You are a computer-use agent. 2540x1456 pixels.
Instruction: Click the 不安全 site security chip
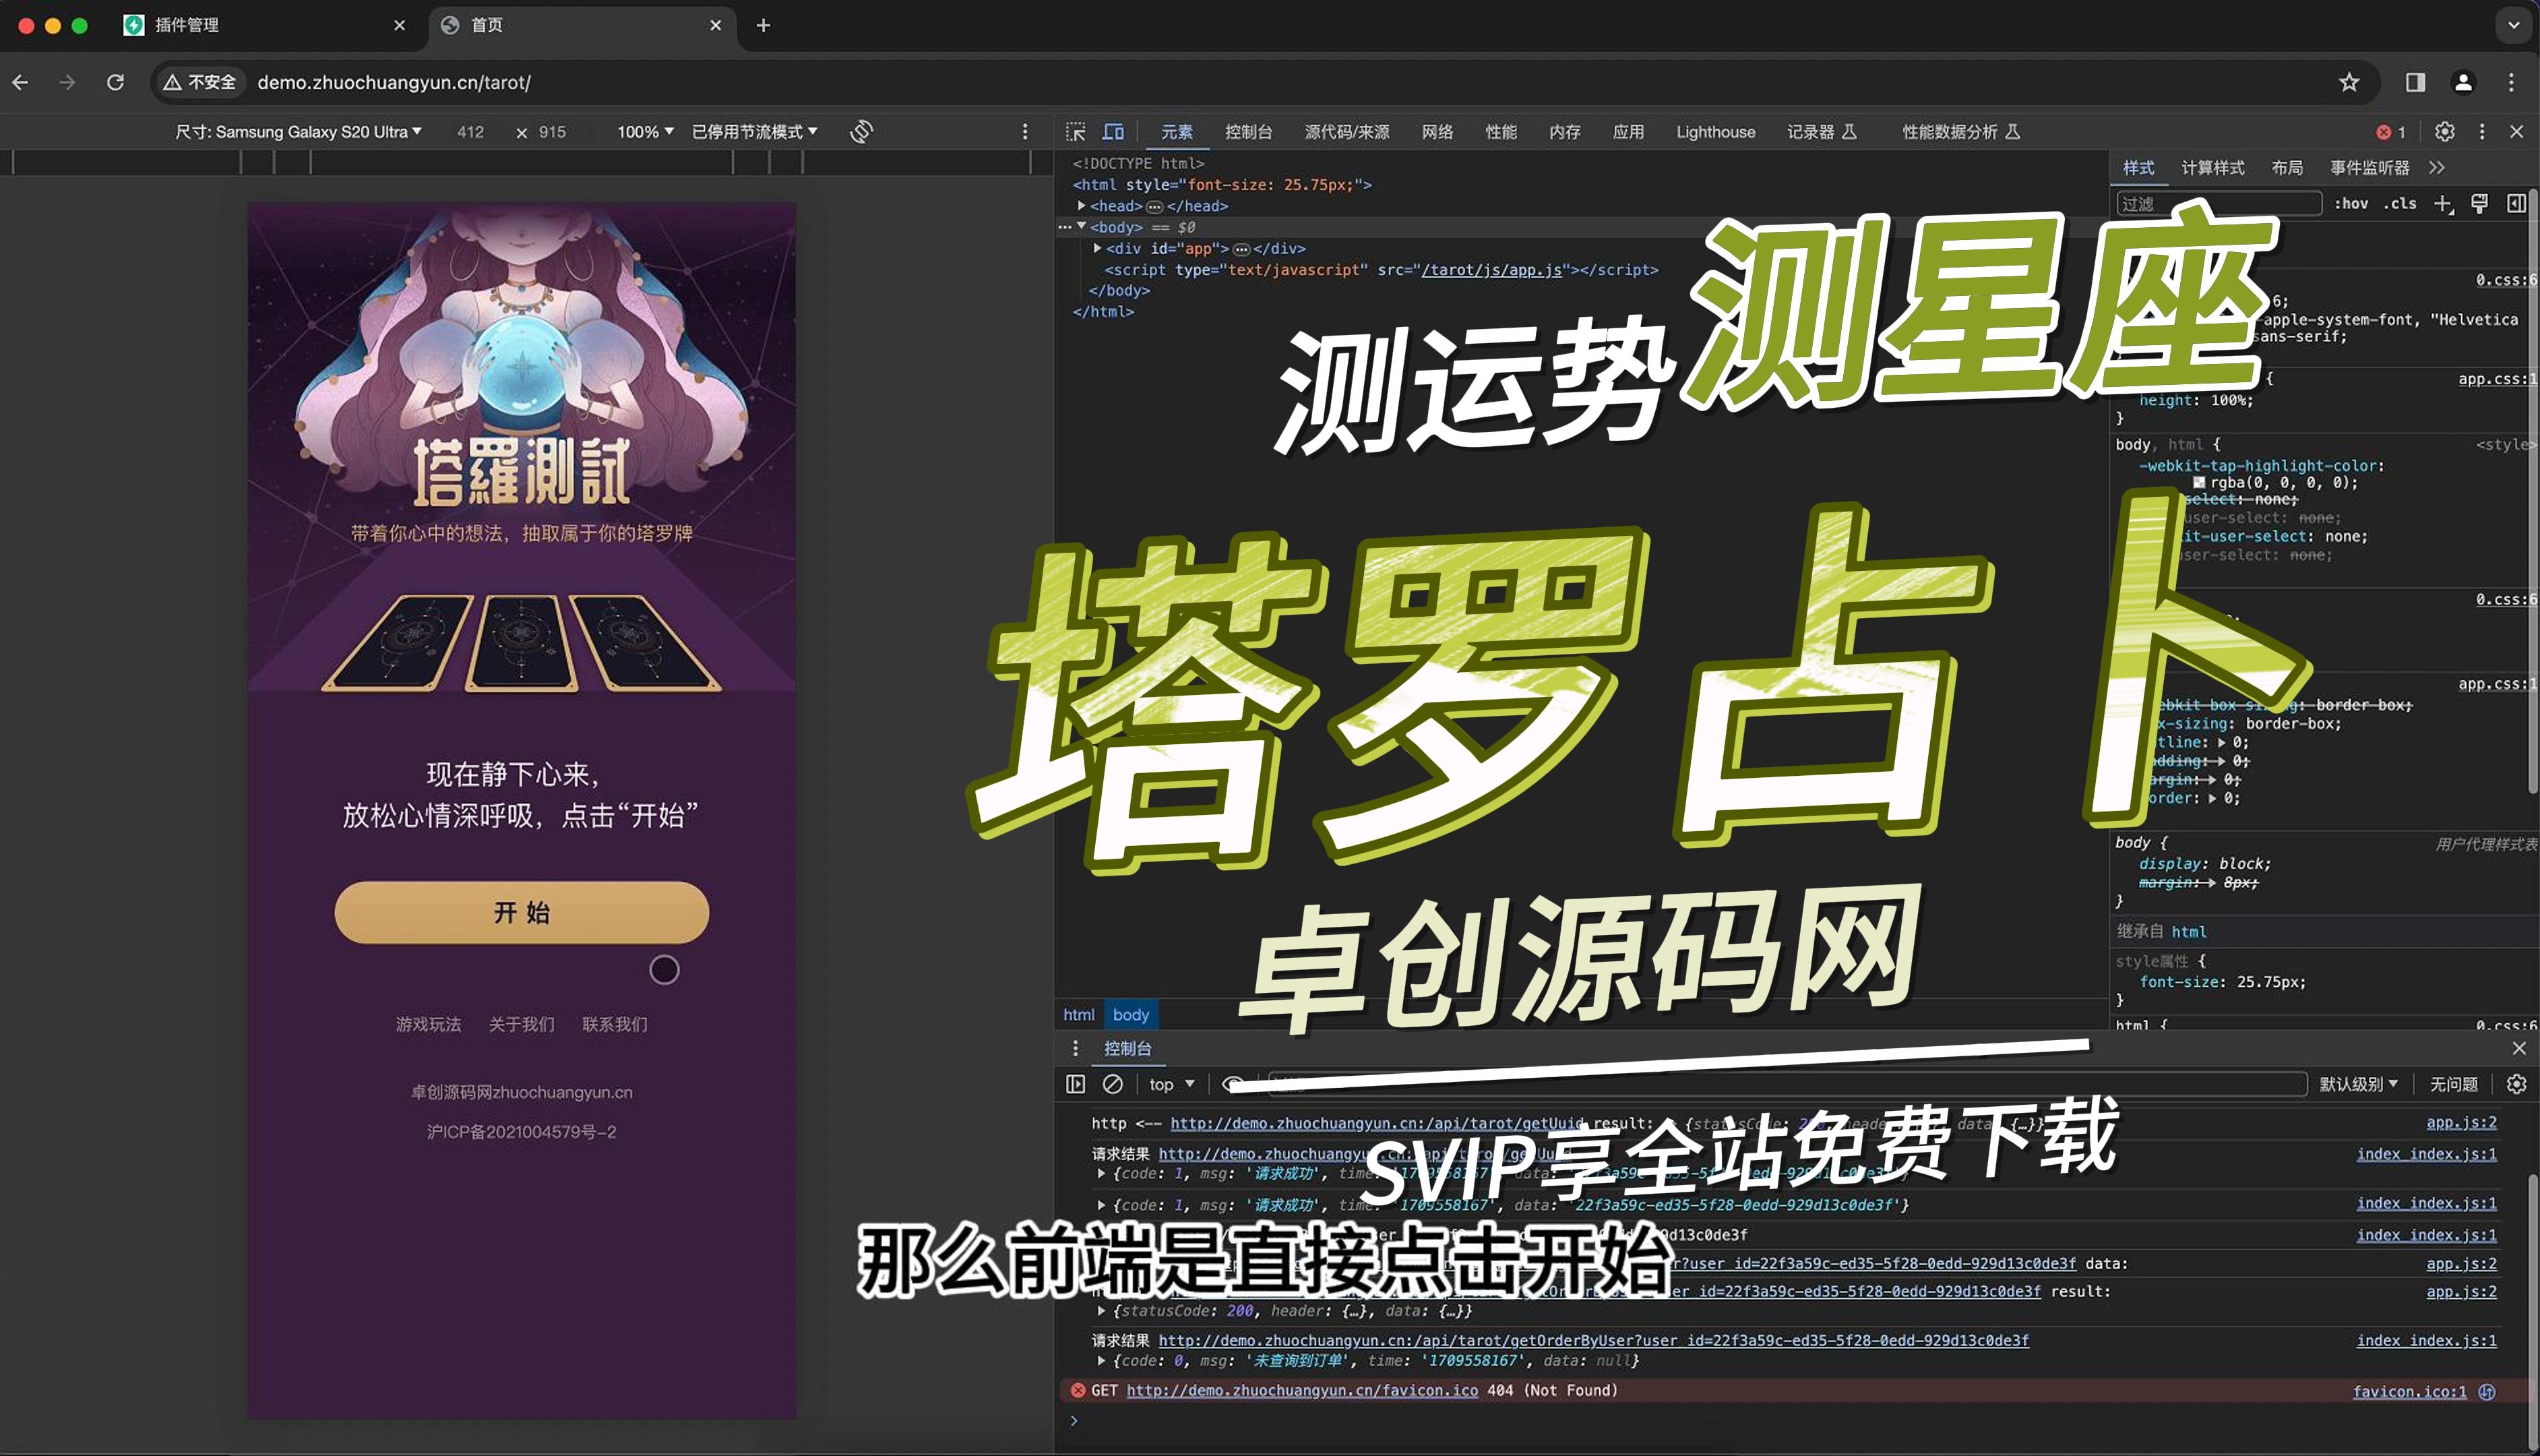point(200,82)
